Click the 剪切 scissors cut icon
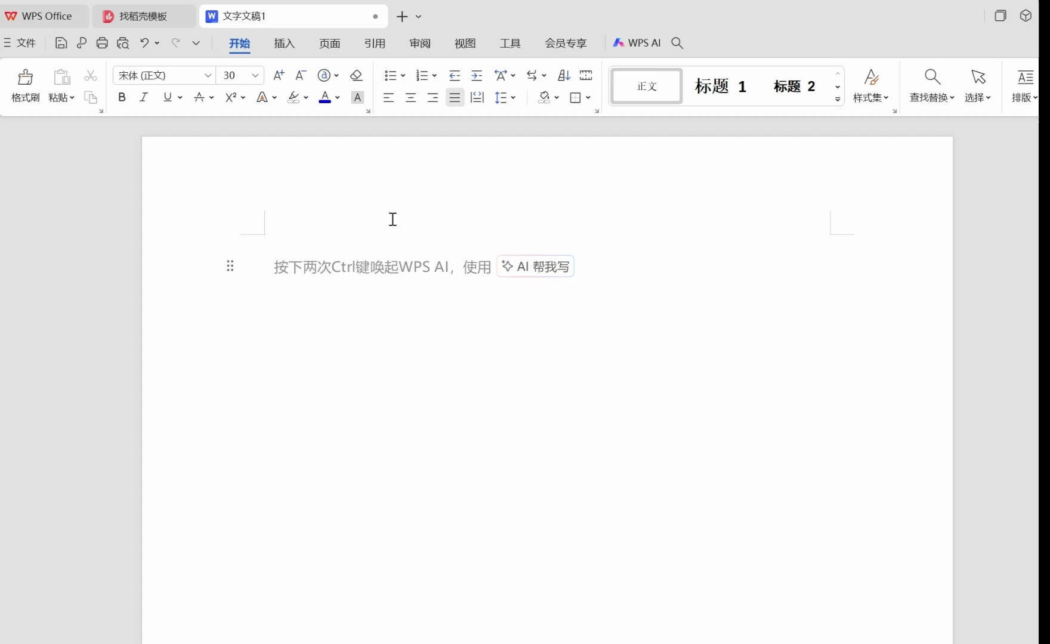The height and width of the screenshot is (644, 1050). click(90, 76)
